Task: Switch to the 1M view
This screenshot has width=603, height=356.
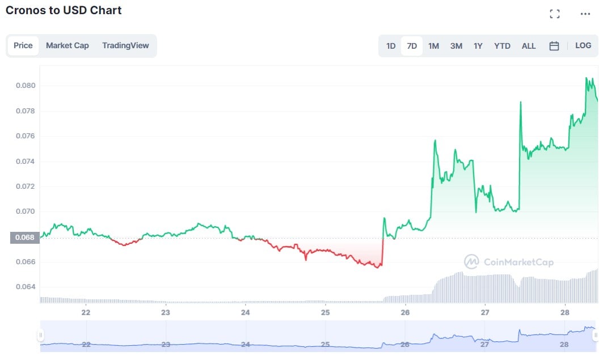Action: [434, 45]
